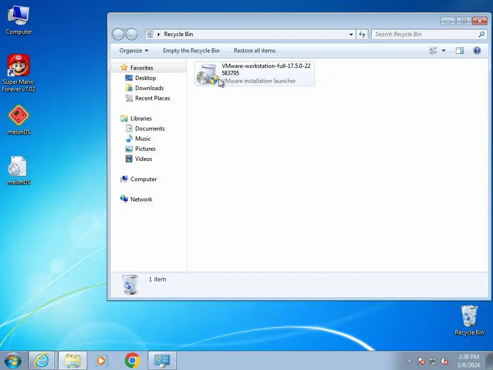This screenshot has width=493, height=370.
Task: Open Recent Places in Favorites
Action: tap(152, 98)
